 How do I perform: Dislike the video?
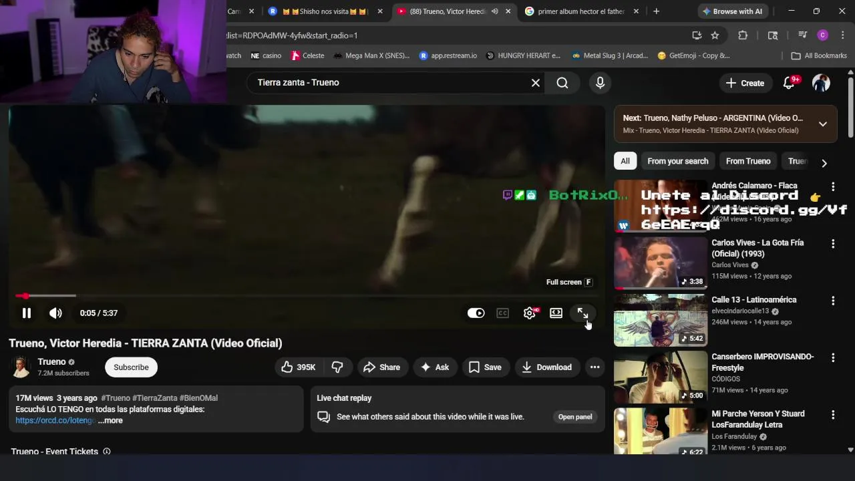[x=337, y=367]
